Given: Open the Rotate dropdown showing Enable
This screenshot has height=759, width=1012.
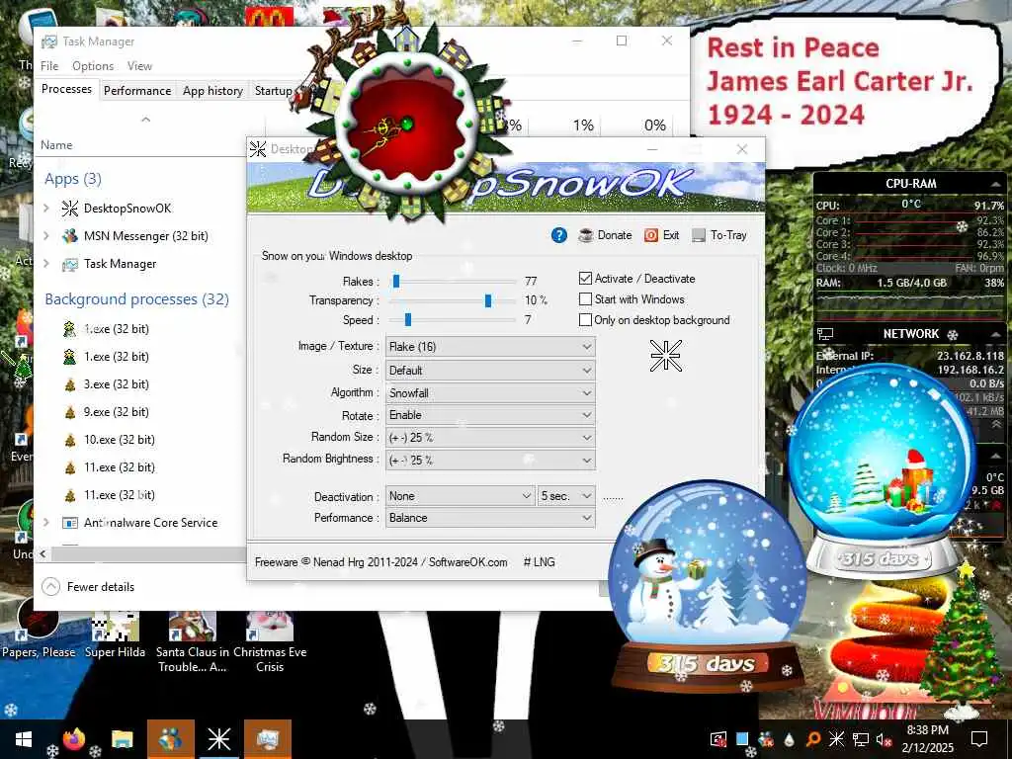Looking at the screenshot, I should click(x=490, y=415).
